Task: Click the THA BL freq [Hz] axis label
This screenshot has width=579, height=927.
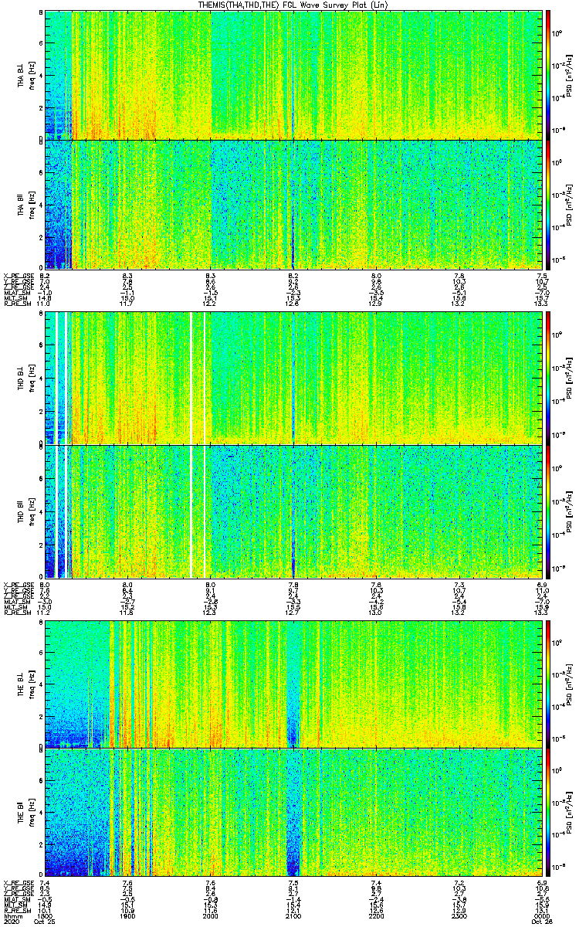Action: (x=32, y=75)
